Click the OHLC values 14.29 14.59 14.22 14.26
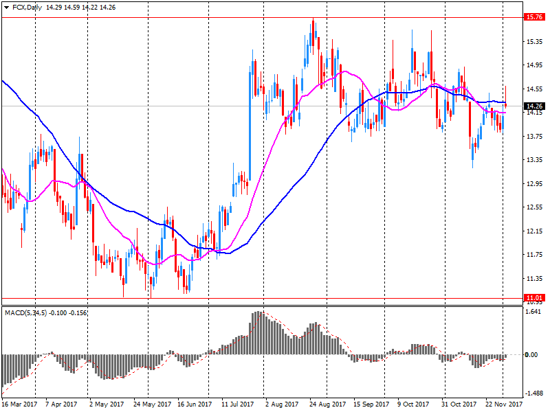Viewport: 550px width, 412px height. [x=80, y=7]
